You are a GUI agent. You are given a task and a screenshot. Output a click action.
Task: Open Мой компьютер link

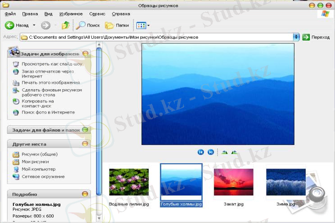tap(38, 169)
